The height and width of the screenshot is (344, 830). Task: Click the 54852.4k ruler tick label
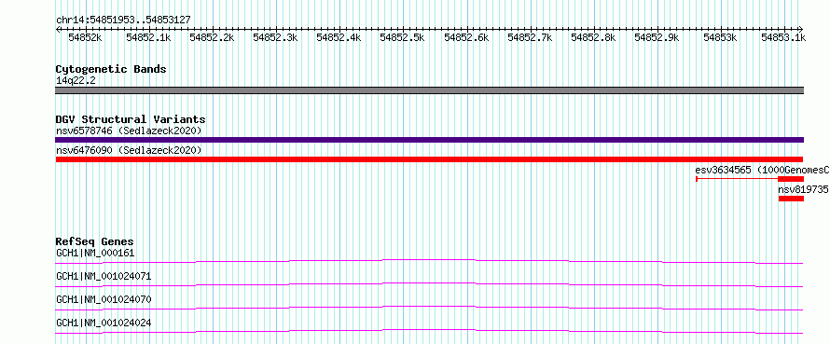click(339, 37)
